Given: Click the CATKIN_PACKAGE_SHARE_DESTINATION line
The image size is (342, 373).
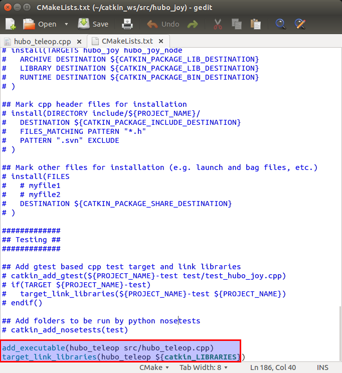Looking at the screenshot, I should 117,204.
